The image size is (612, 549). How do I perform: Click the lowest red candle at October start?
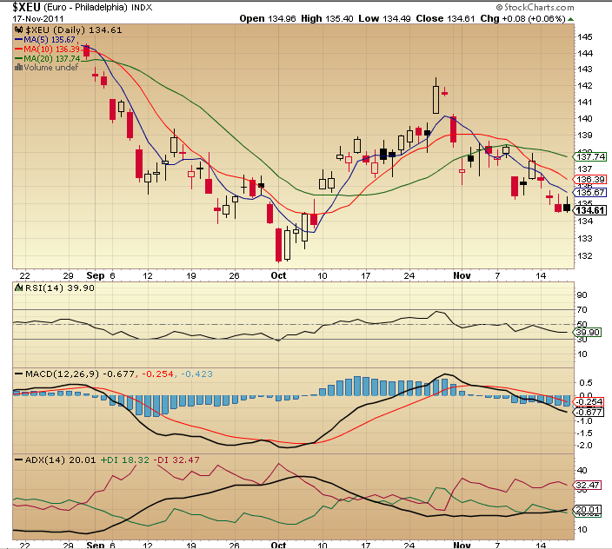coord(278,245)
